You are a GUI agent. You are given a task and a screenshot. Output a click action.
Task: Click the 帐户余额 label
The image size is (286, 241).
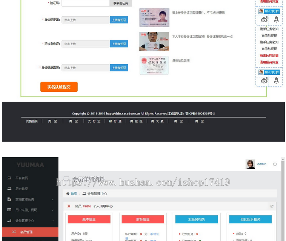click(x=131, y=234)
